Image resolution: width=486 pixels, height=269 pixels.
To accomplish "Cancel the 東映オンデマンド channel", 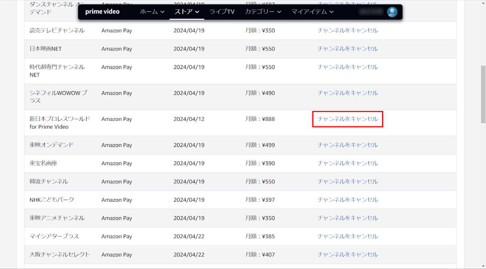I will tap(348, 145).
